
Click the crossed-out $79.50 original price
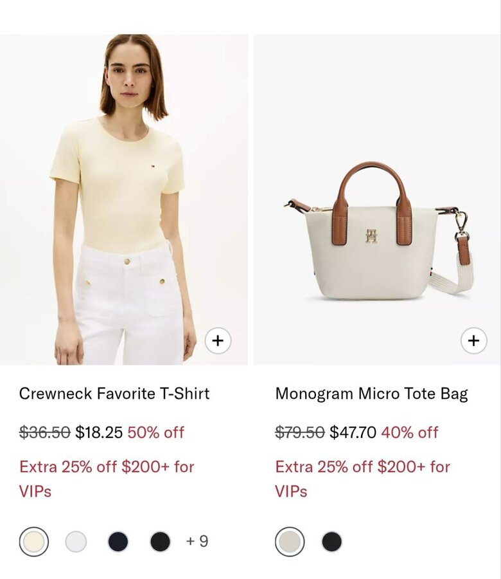tap(300, 432)
